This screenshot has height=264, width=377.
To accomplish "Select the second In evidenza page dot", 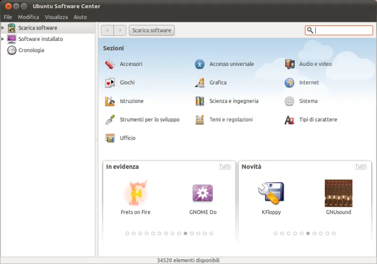I will coord(134,233).
